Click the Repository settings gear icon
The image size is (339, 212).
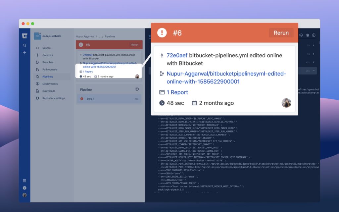[37, 98]
